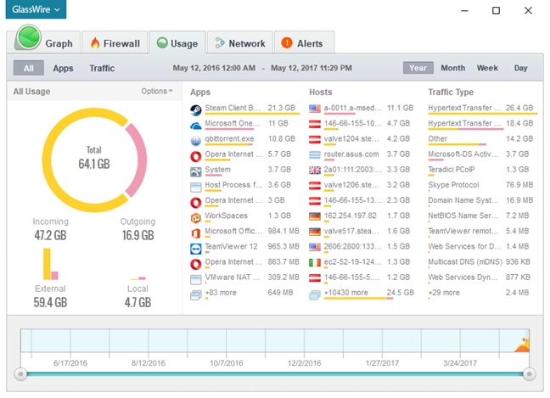Click the WorkSpaces app icon
The height and width of the screenshot is (398, 550).
[196, 218]
